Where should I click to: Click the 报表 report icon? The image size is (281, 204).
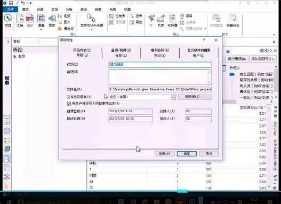136,16
